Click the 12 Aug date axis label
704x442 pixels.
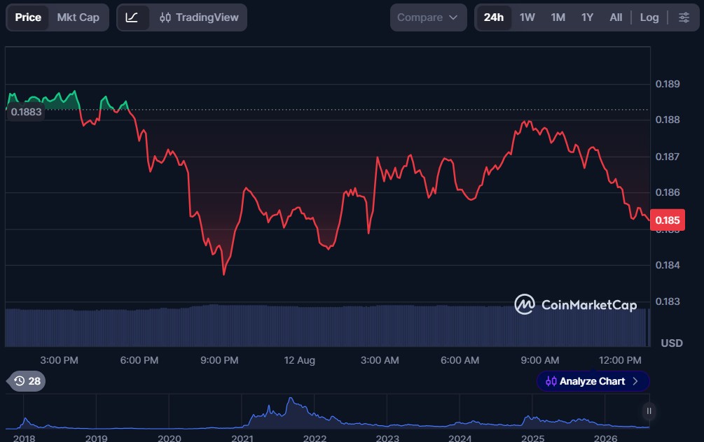[300, 360]
